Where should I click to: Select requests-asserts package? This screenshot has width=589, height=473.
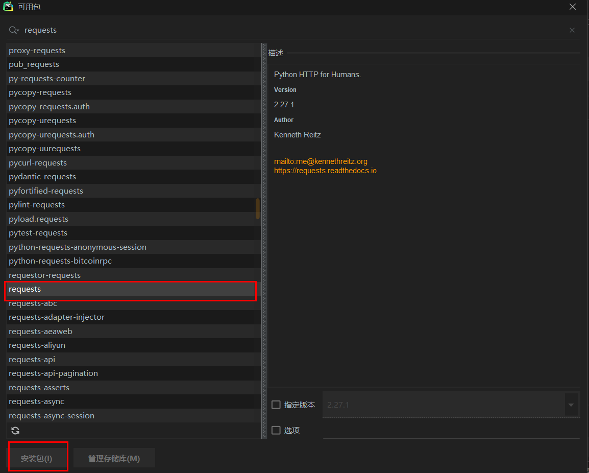pyautogui.click(x=133, y=388)
